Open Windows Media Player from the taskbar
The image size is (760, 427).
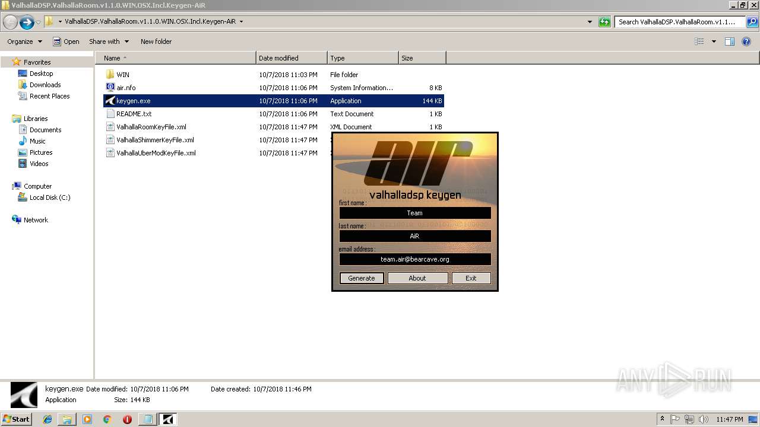click(x=87, y=419)
